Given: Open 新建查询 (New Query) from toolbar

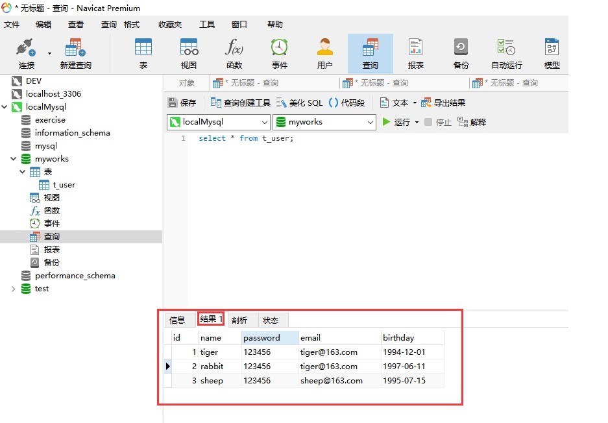Looking at the screenshot, I should (x=75, y=53).
